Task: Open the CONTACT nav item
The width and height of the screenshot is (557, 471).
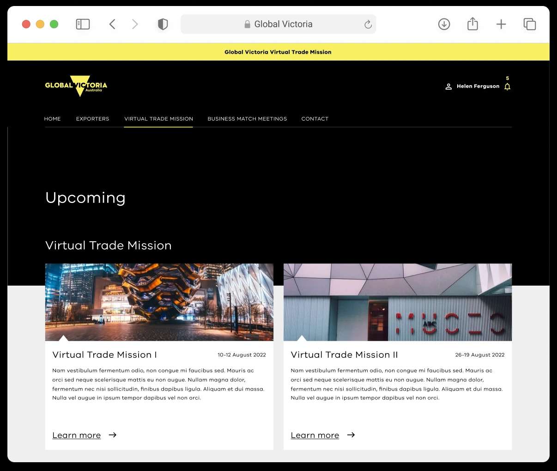Action: pos(315,119)
